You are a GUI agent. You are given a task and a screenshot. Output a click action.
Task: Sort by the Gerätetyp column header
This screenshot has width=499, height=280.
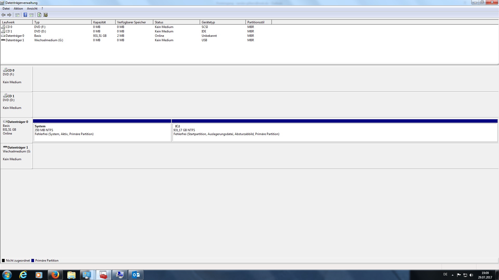(223, 22)
